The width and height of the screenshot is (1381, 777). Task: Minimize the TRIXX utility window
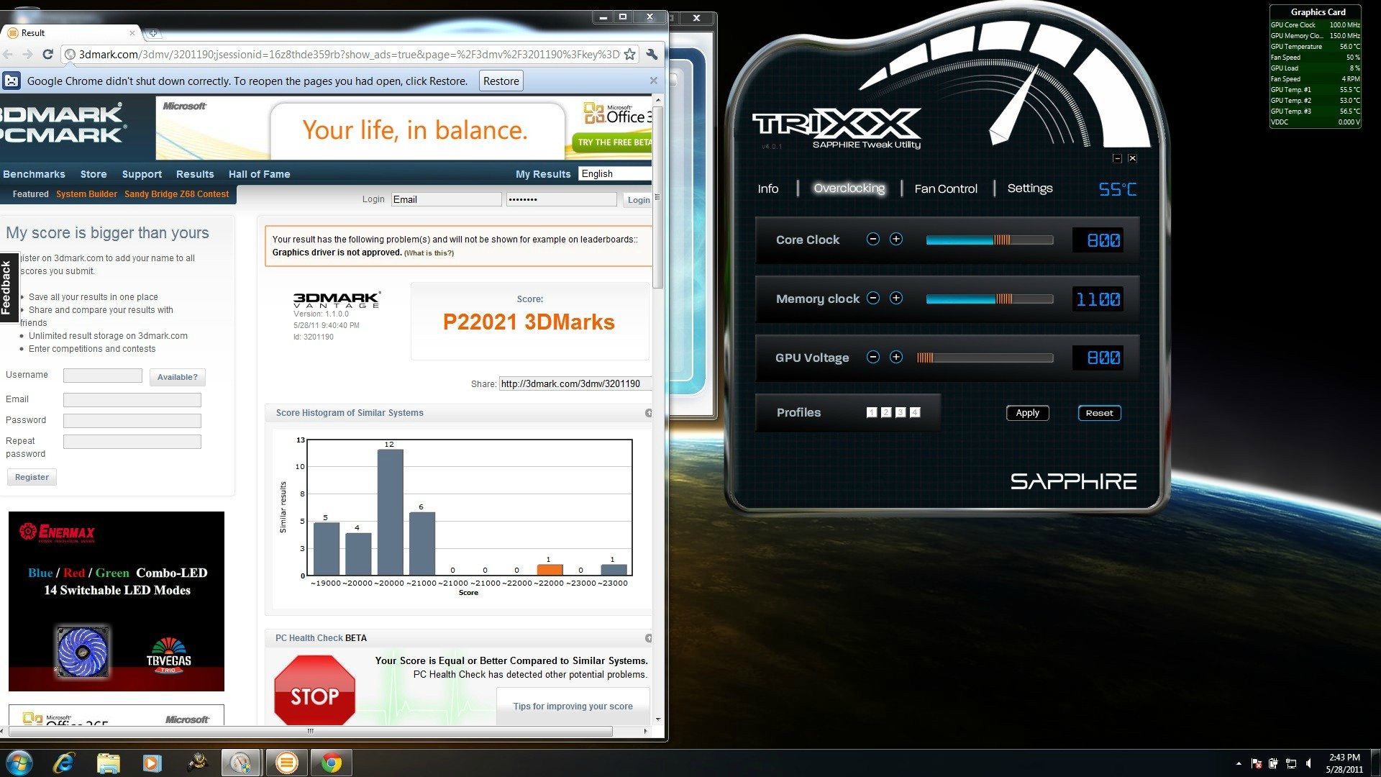pyautogui.click(x=1117, y=158)
